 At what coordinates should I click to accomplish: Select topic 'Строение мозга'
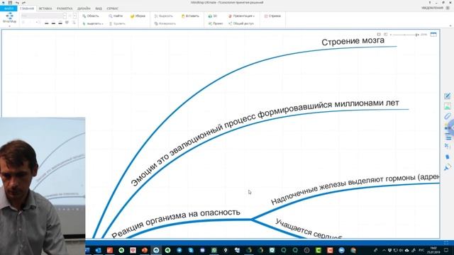353,41
